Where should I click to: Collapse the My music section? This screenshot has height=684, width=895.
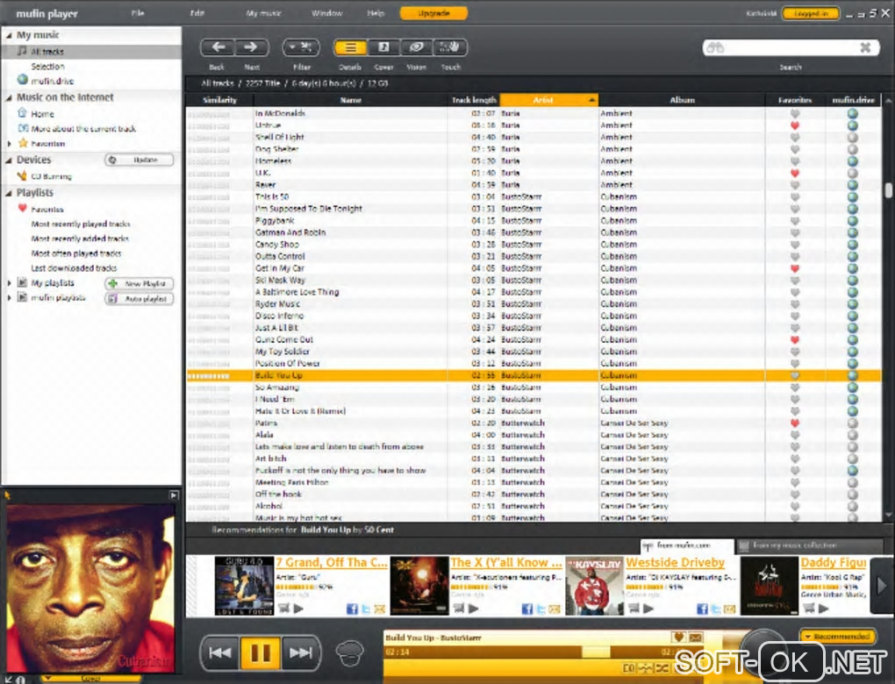tap(9, 35)
